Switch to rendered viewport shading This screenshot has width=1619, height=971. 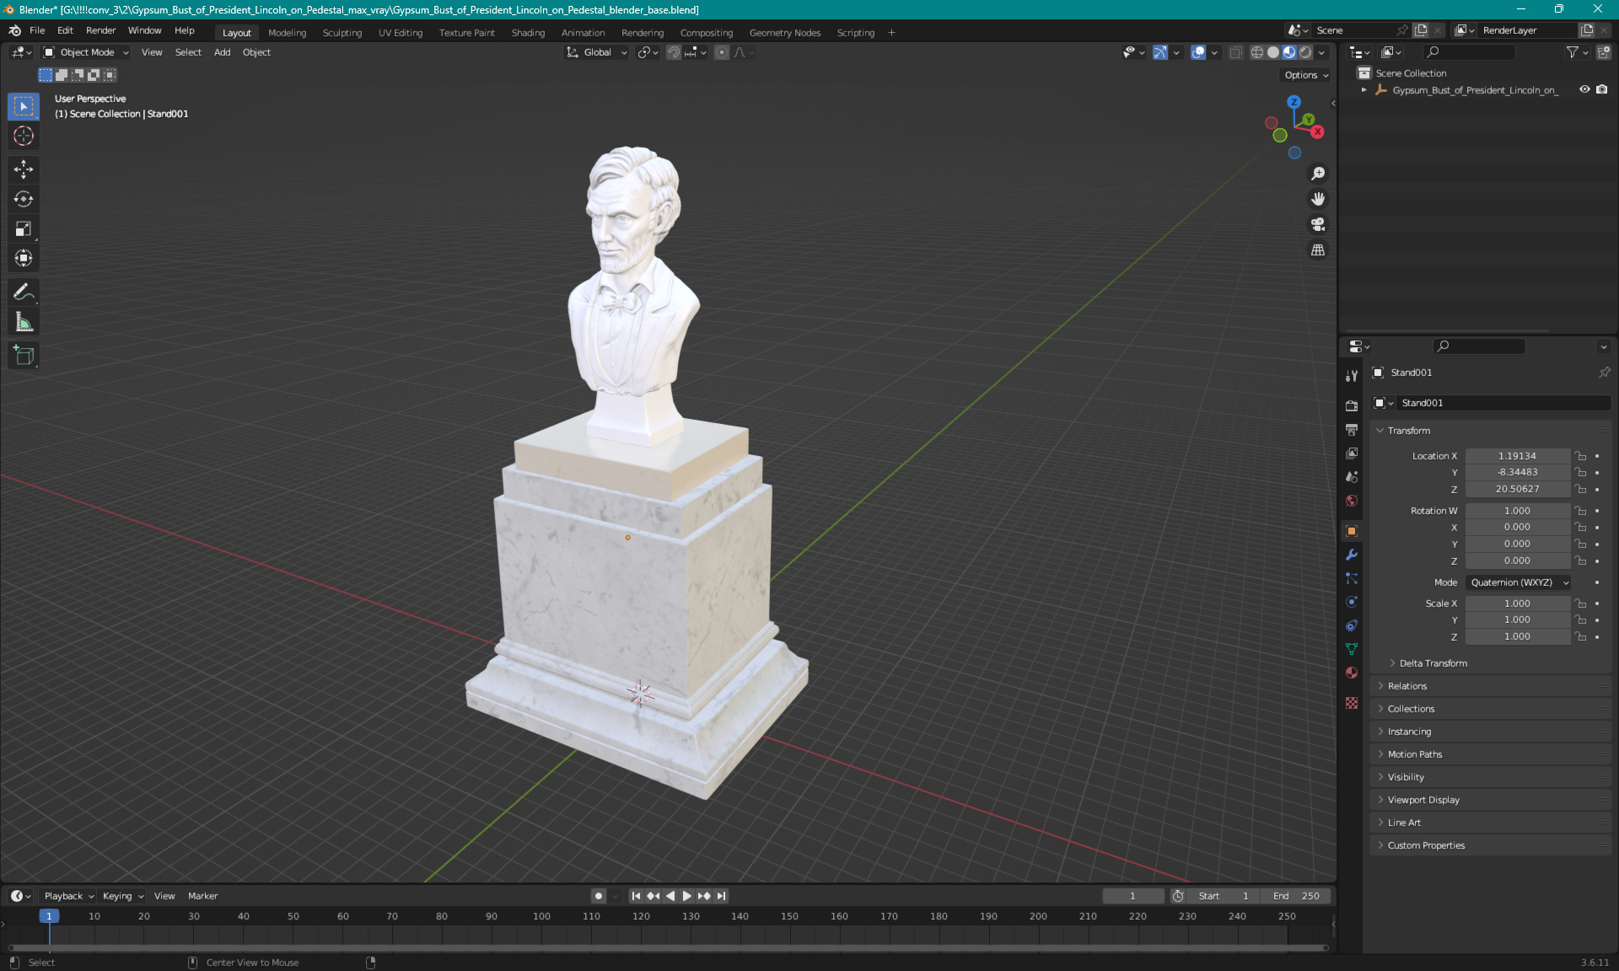point(1305,52)
